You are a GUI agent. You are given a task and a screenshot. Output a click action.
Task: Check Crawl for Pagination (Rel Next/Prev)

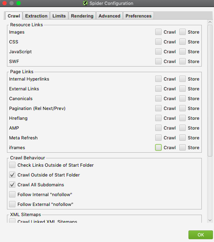click(158, 108)
